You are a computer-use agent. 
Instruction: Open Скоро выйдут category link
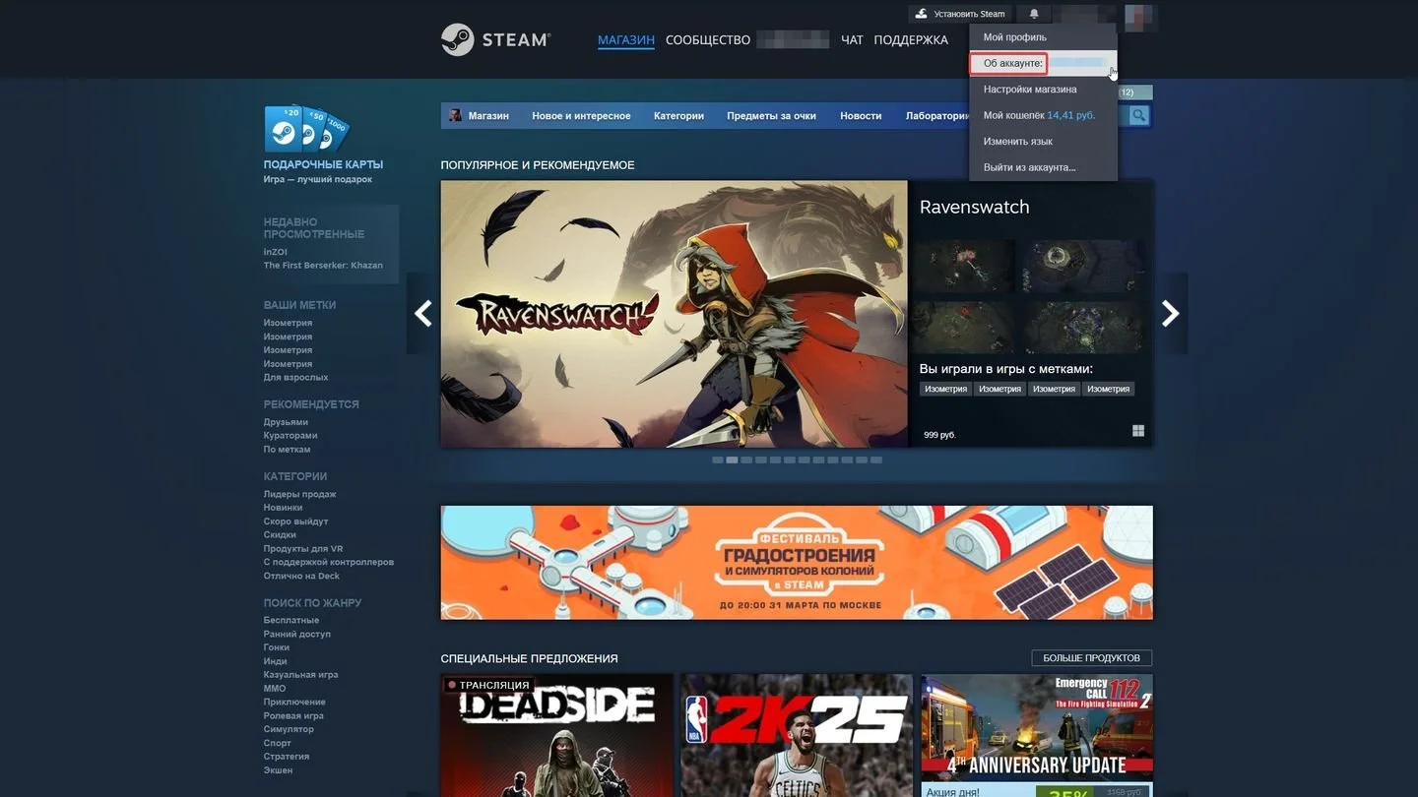[295, 521]
